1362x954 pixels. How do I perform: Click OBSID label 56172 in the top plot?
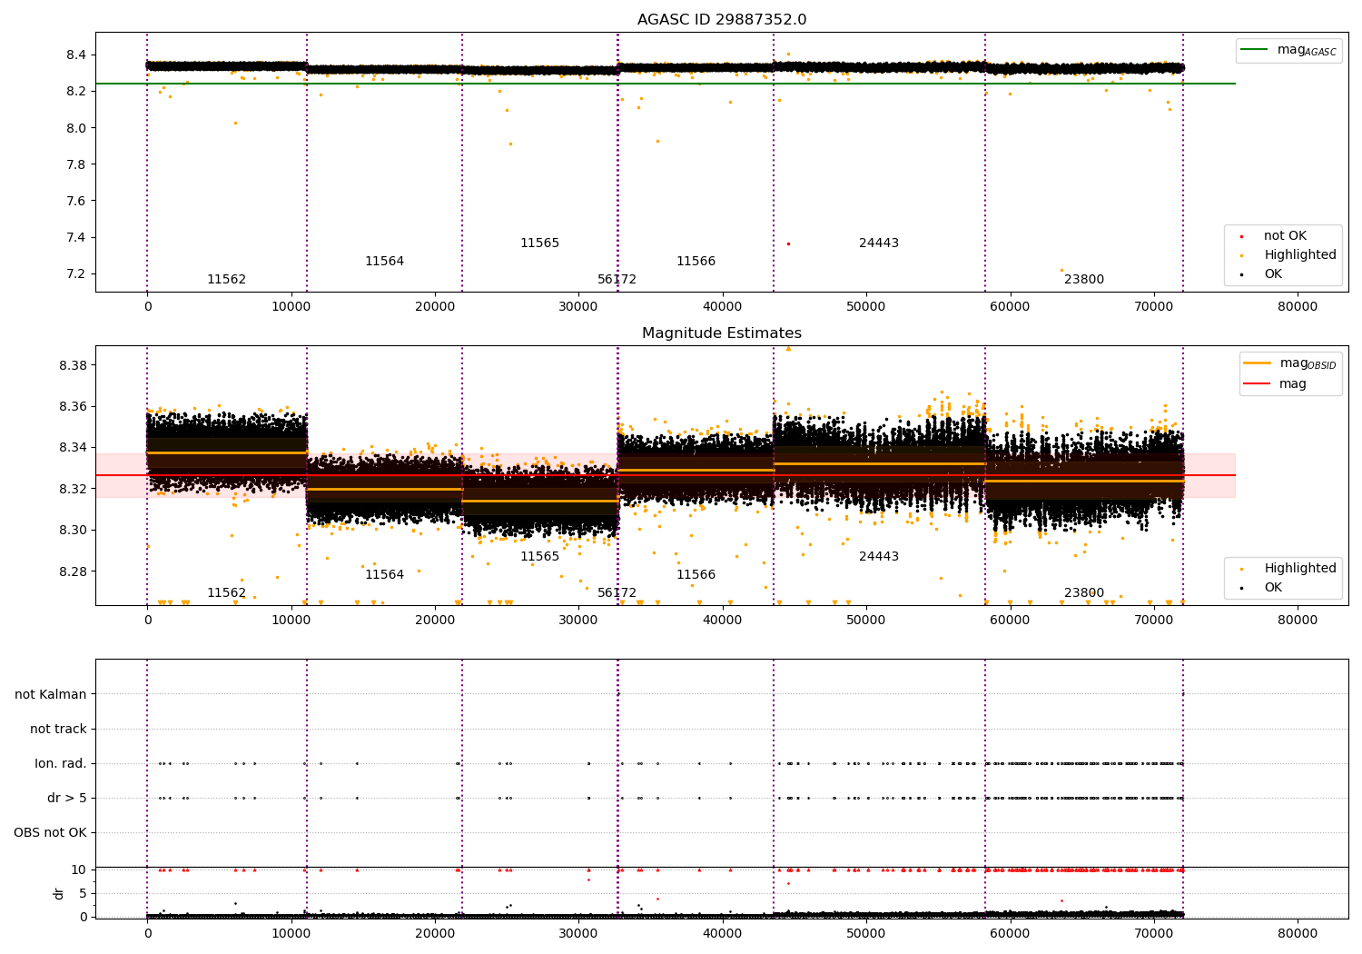[617, 280]
